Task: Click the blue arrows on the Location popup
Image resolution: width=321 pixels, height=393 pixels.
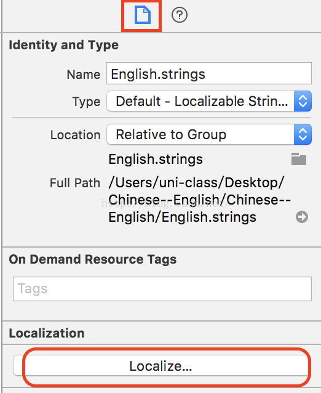Action: (x=303, y=134)
